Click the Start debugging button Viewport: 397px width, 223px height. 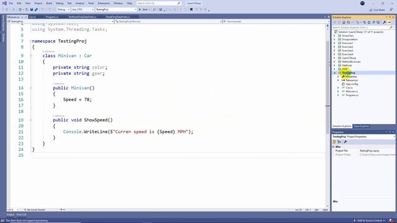(x=143, y=10)
